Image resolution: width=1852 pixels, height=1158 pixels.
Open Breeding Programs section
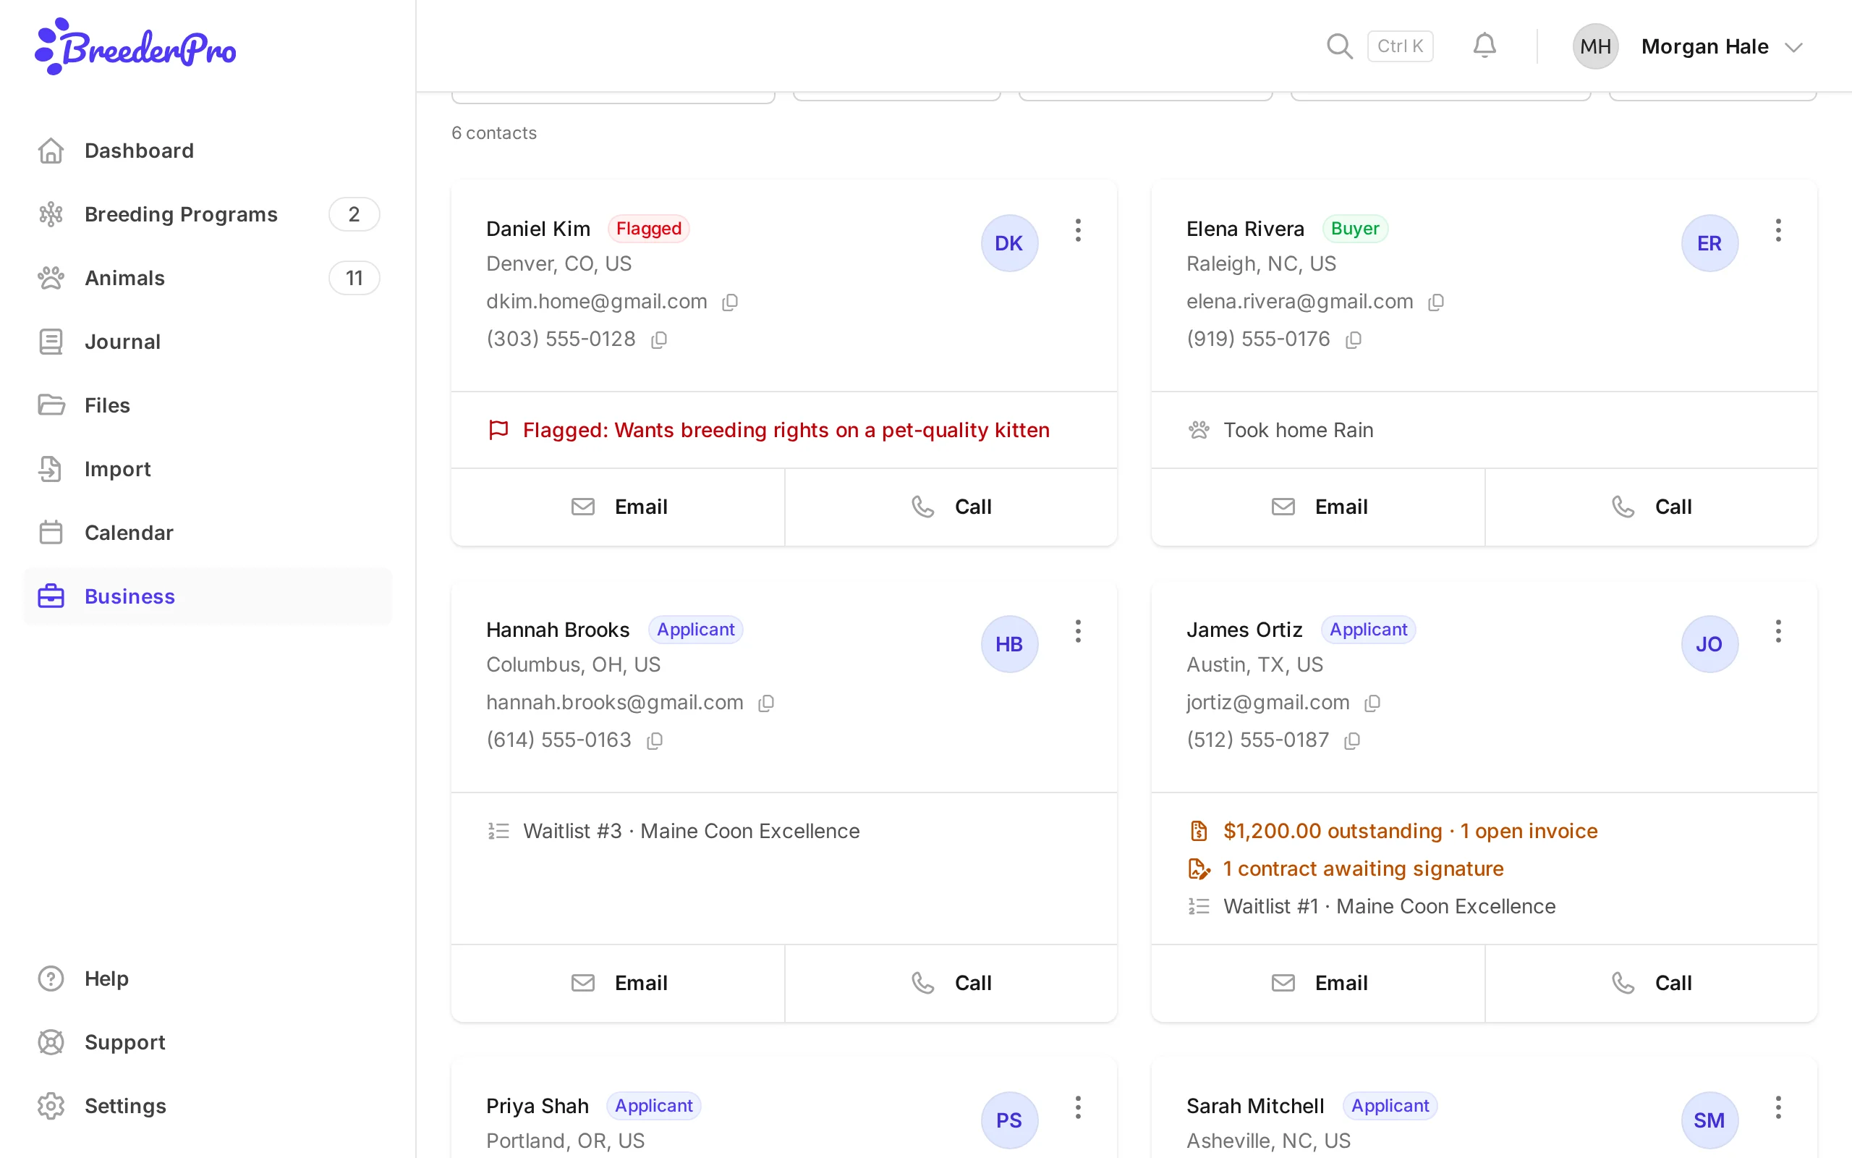tap(208, 214)
